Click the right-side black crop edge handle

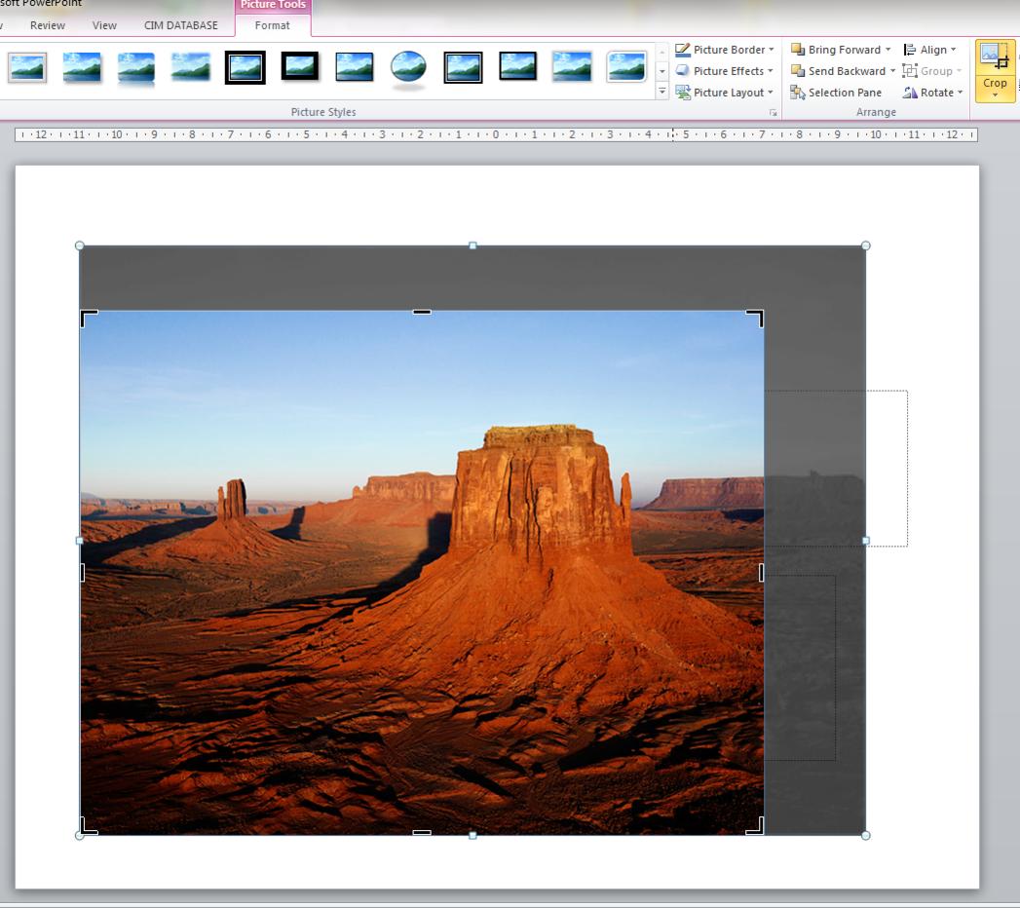(x=761, y=573)
